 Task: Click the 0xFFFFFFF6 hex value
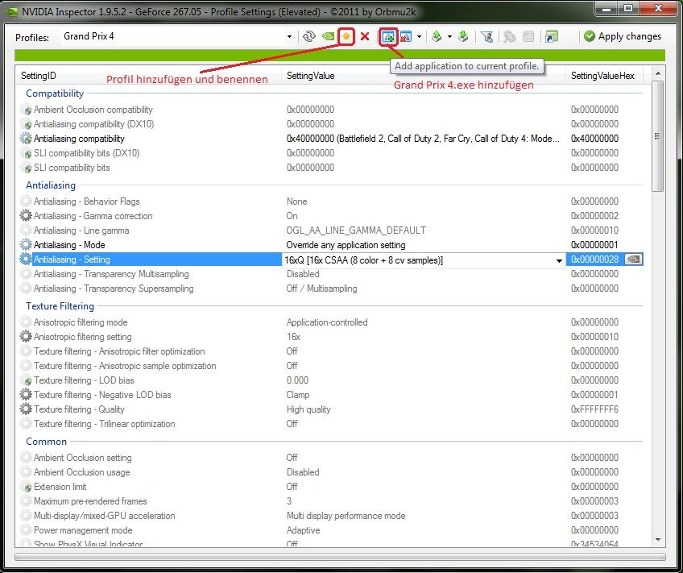point(594,409)
